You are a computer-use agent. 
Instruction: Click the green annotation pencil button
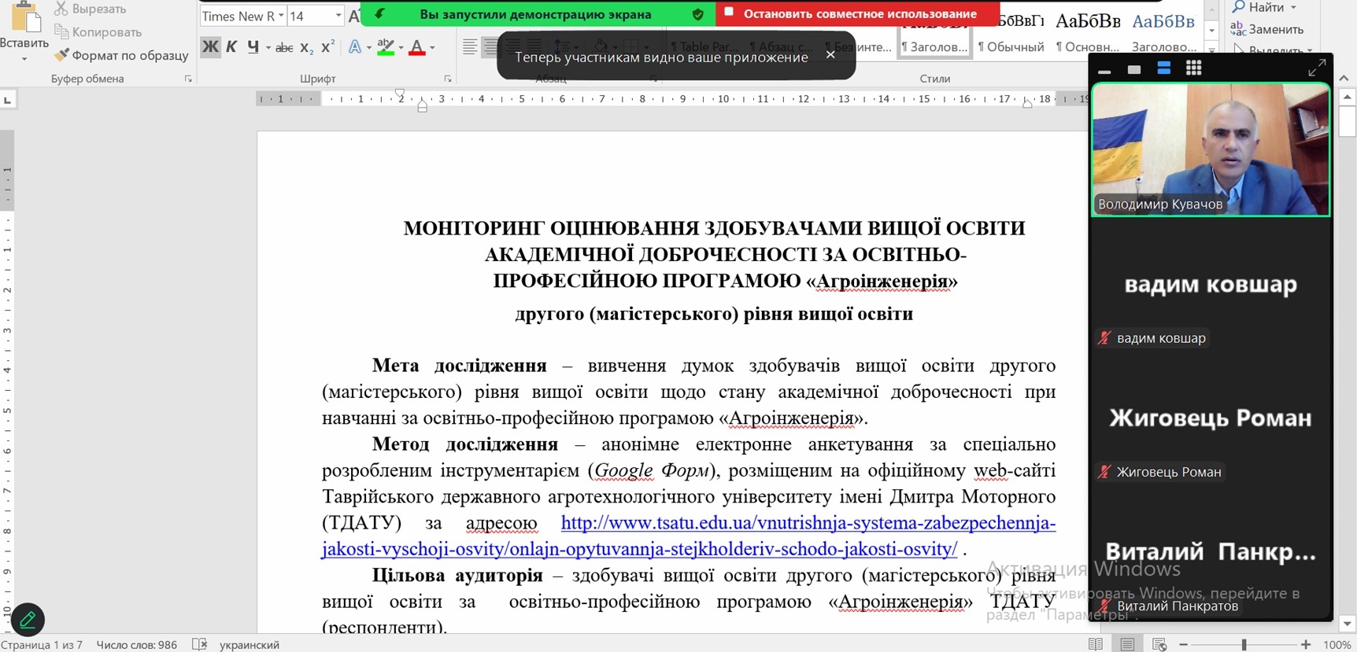point(28,620)
